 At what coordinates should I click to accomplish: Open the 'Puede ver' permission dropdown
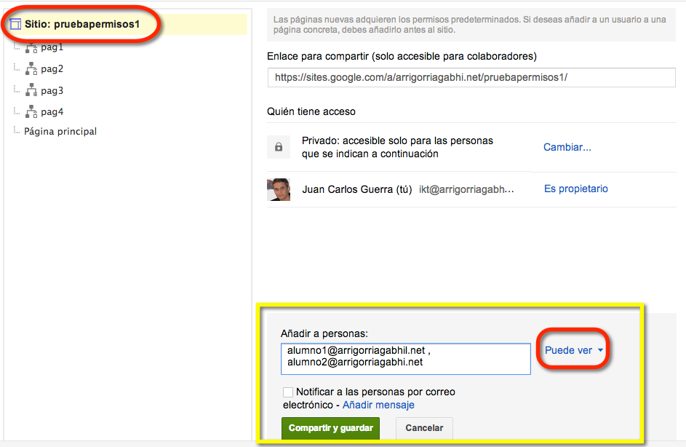point(573,350)
